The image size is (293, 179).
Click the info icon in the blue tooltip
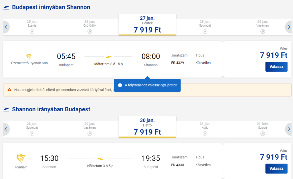120,85
